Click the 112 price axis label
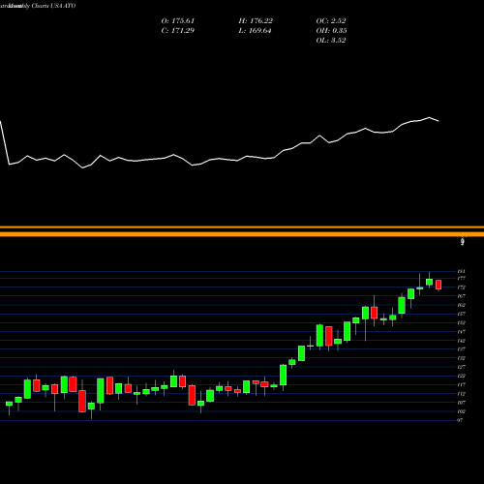This screenshot has height=484, width=484. [461, 394]
